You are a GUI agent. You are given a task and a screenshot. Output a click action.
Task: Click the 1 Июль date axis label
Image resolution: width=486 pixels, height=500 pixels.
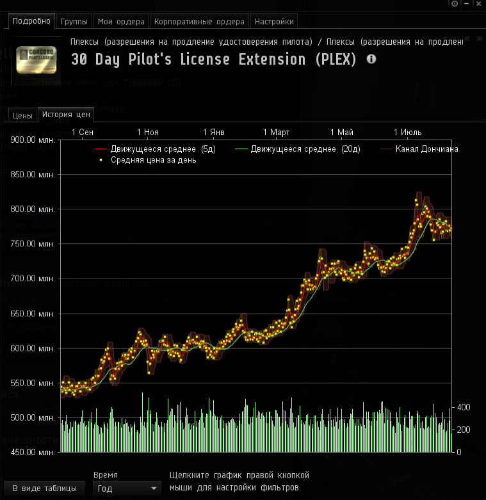407,132
